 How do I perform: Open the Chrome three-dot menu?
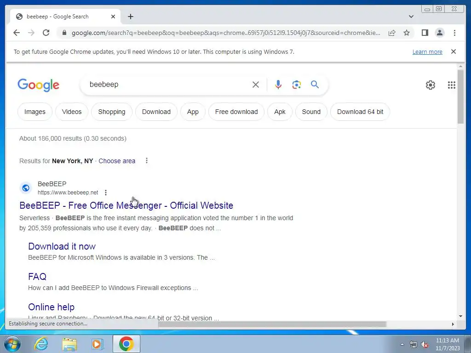(454, 33)
